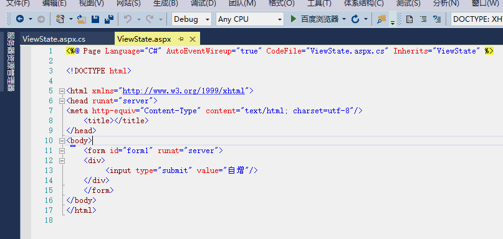This screenshot has height=239, width=503.
Task: Open the 调试(D) menu
Action: coord(203,4)
